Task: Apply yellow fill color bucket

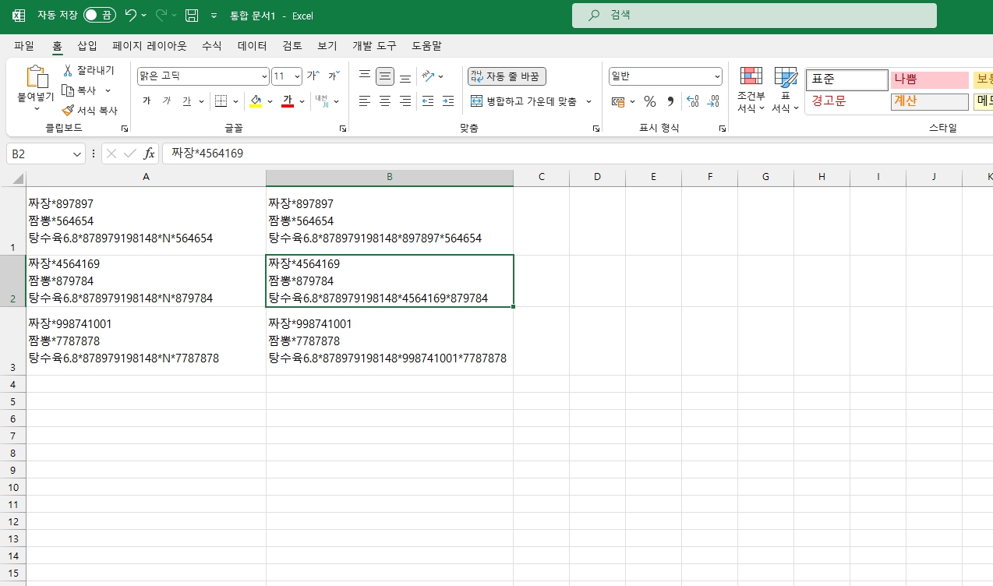Action: [x=256, y=101]
